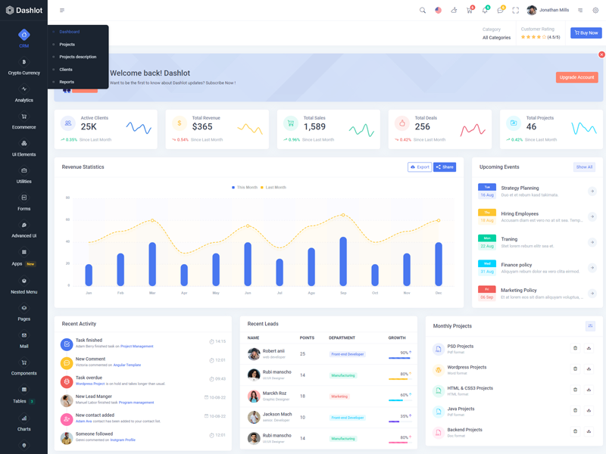
Task: Open Crypto Currency in the sidebar
Action: point(23,67)
